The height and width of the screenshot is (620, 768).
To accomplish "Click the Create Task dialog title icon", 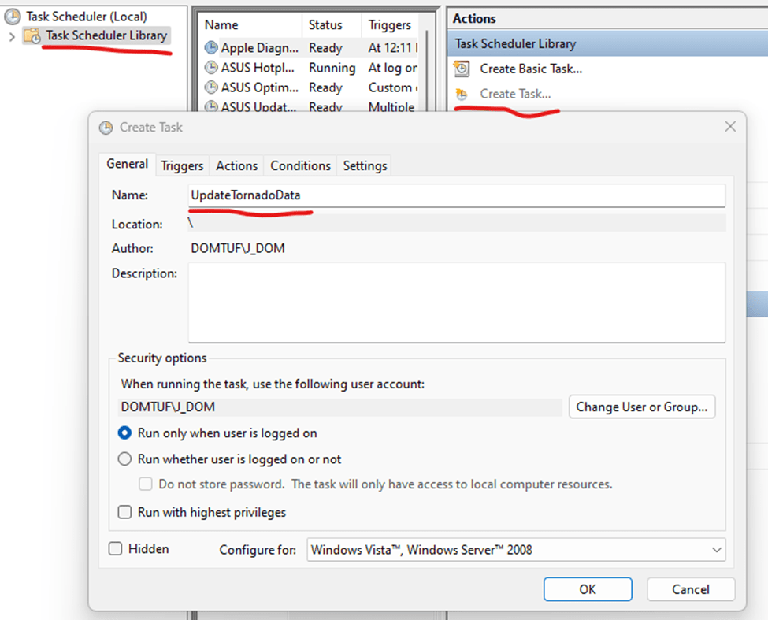I will [106, 127].
